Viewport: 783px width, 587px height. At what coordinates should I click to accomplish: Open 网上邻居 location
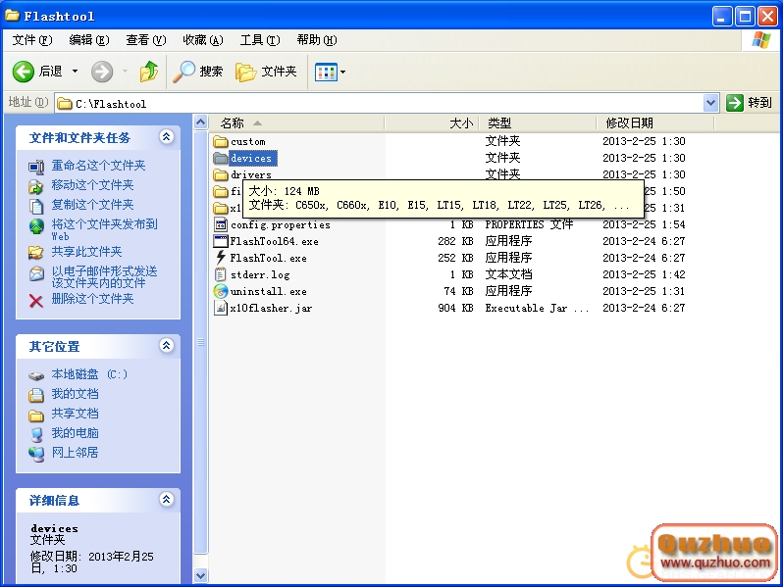coord(75,453)
